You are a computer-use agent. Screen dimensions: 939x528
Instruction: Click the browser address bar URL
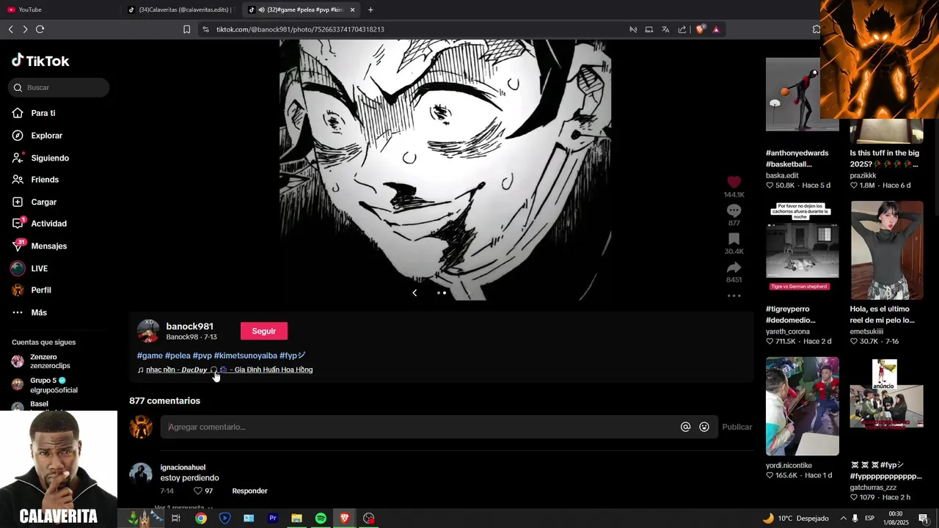coord(300,29)
